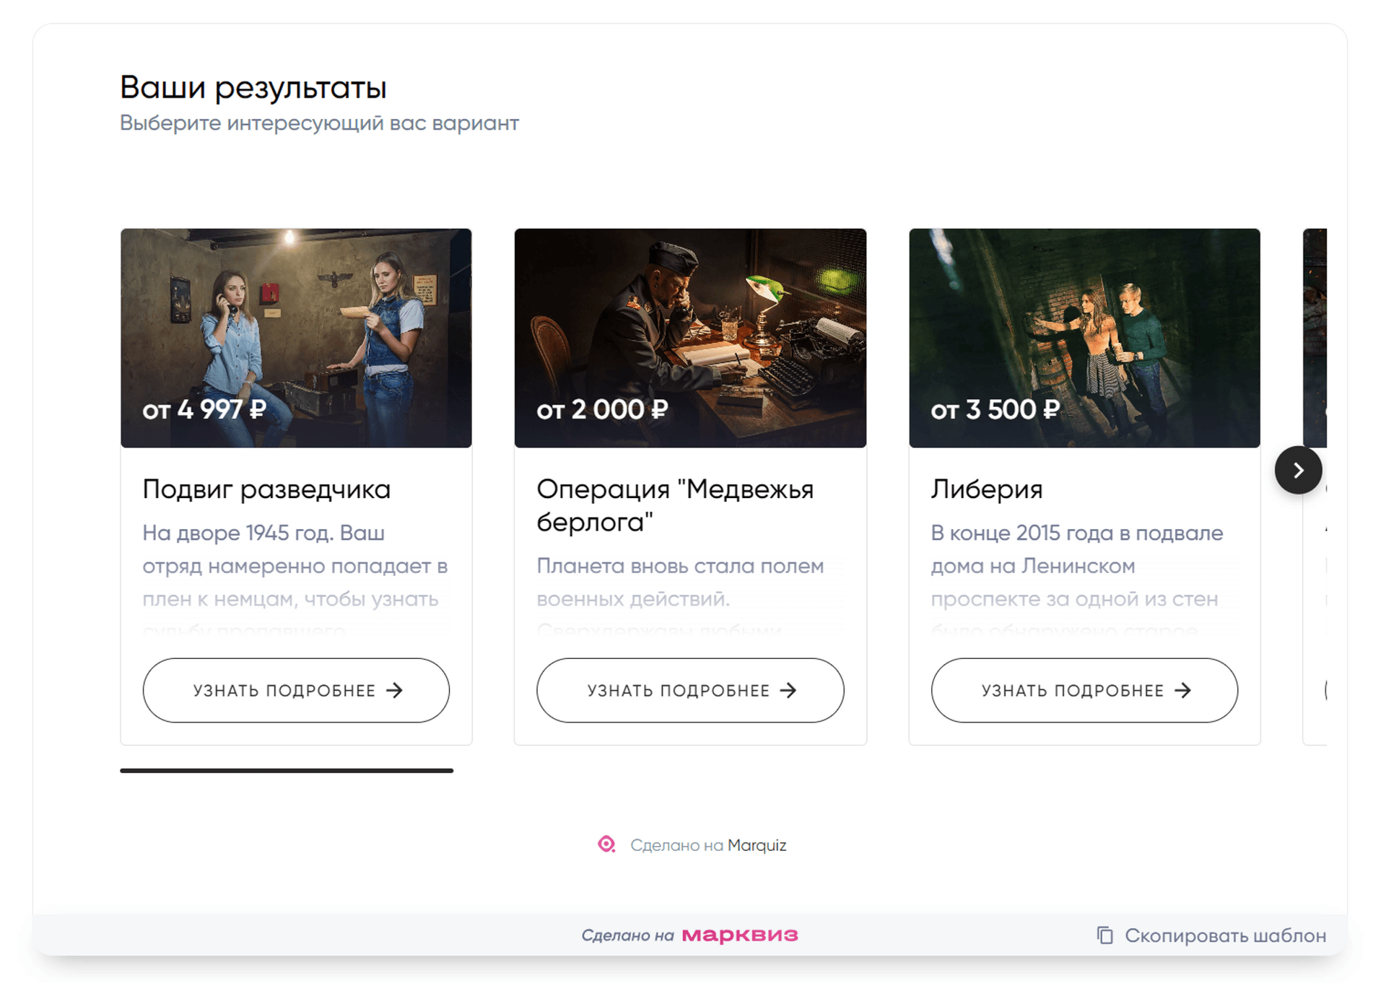Click the Marquiz pin logo icon
1386x983 pixels.
click(607, 844)
